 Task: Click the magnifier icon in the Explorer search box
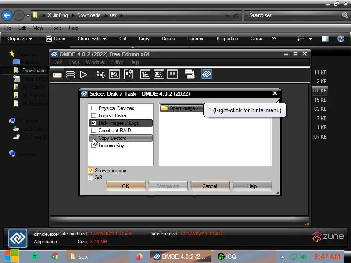click(345, 15)
